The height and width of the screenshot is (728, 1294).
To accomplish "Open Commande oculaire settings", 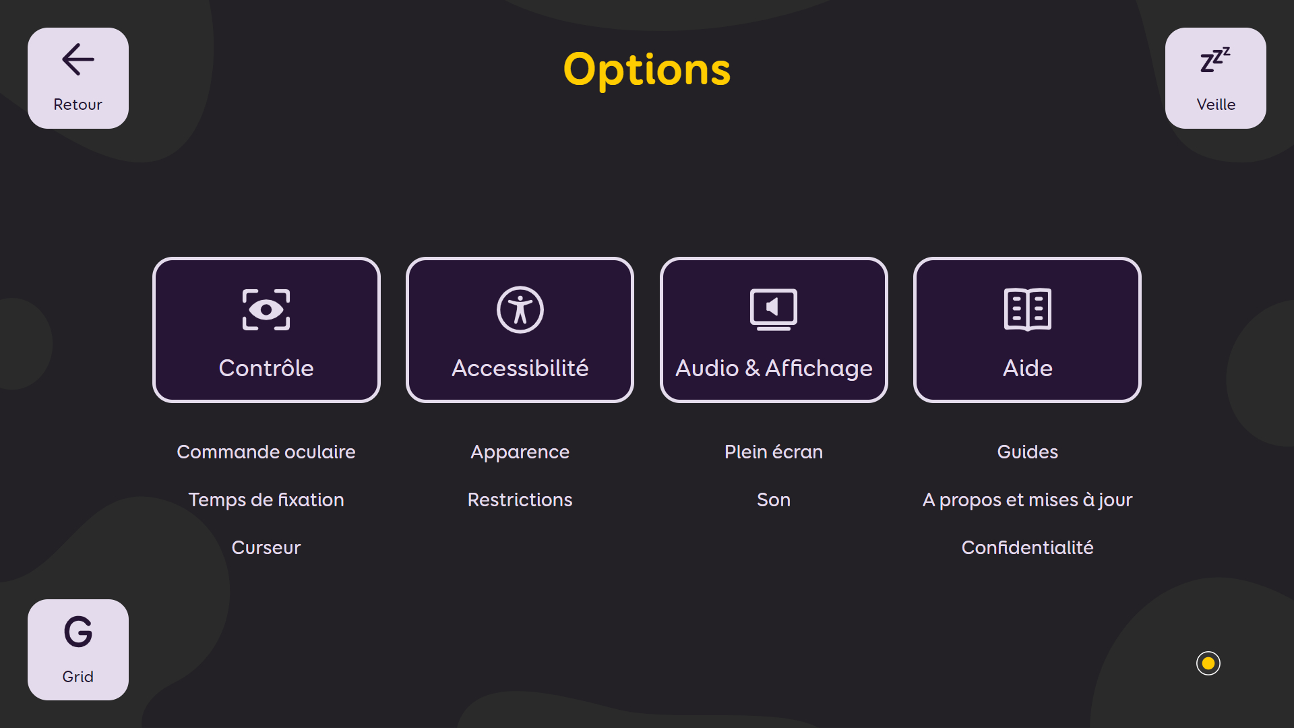I will point(266,452).
